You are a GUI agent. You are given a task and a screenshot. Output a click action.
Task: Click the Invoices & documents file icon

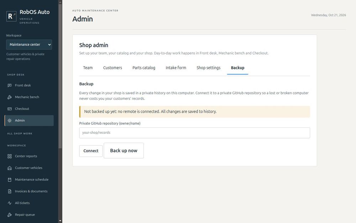point(10,191)
